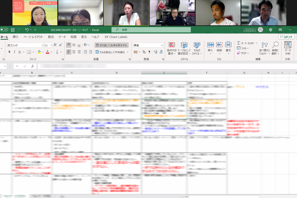Toggle Wrap Text (折り返して全体を表示する)
Image resolution: width=297 pixels, height=198 pixels.
(111, 45)
